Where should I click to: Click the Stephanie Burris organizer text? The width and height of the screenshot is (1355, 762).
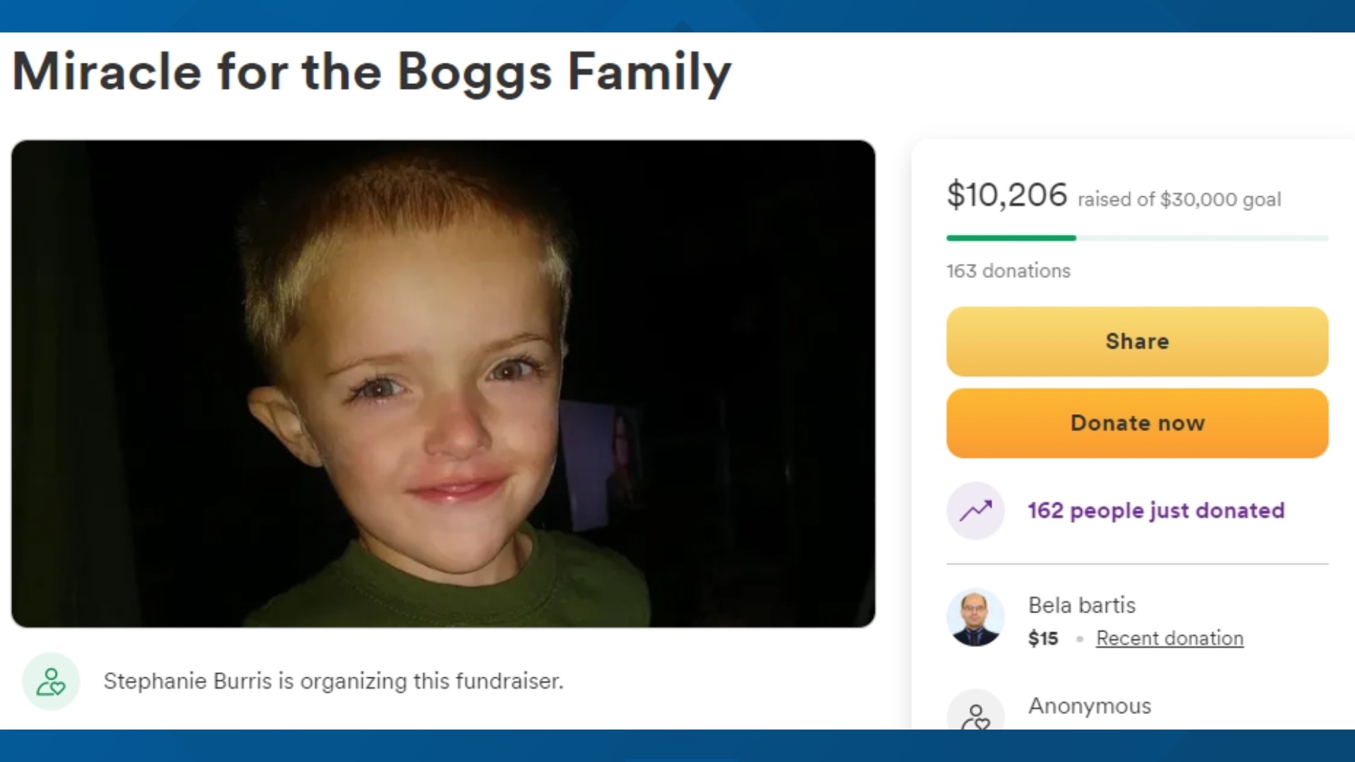pos(333,682)
